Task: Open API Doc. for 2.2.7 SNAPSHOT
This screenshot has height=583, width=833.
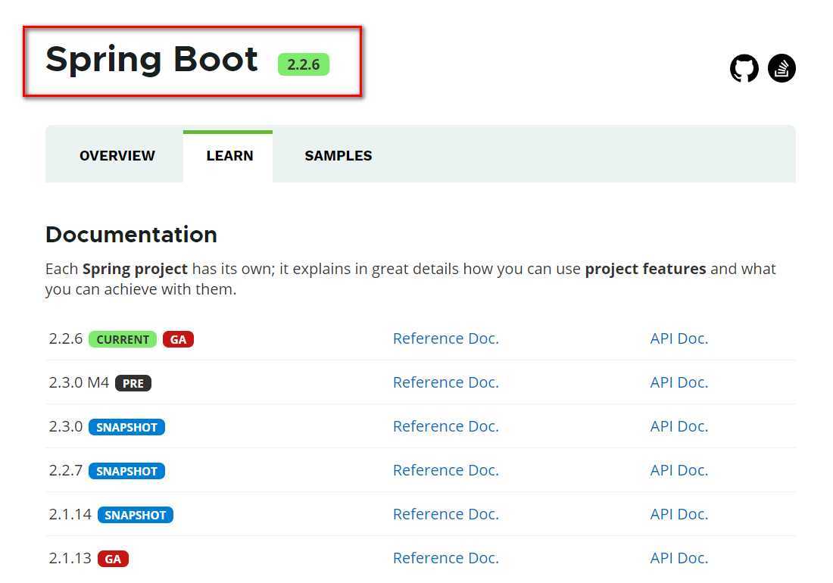Action: 679,470
